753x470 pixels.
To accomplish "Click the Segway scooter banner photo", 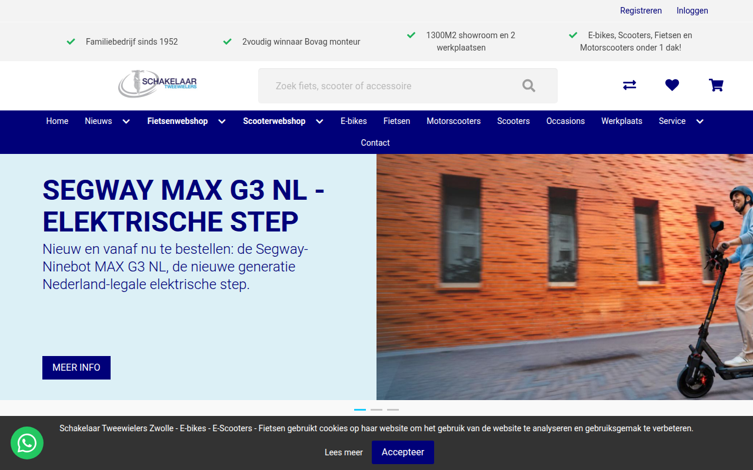I will (565, 277).
